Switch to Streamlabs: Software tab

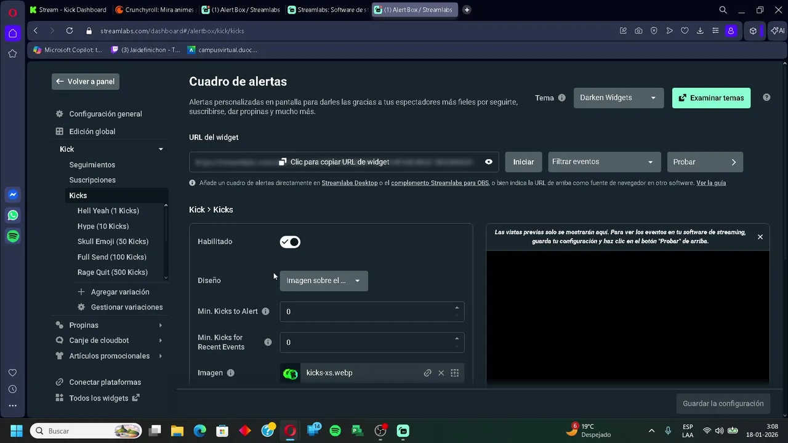pos(328,10)
